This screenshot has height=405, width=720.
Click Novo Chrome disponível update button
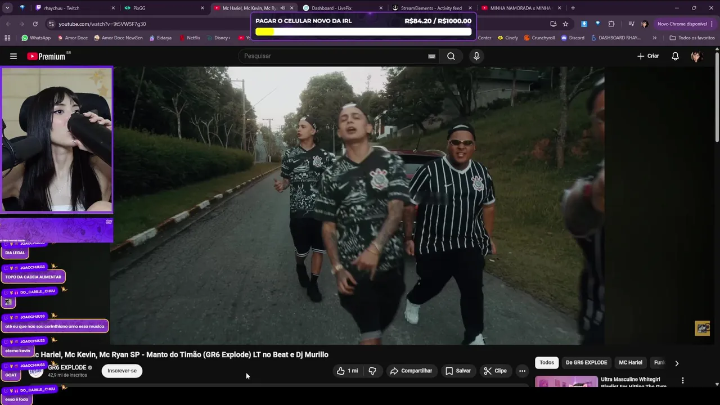point(686,24)
